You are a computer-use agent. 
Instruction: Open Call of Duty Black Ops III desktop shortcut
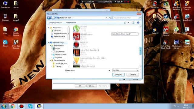coord(166,44)
